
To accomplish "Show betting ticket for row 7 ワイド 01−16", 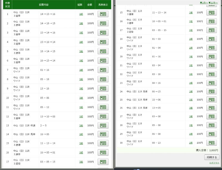I will click(103, 70).
